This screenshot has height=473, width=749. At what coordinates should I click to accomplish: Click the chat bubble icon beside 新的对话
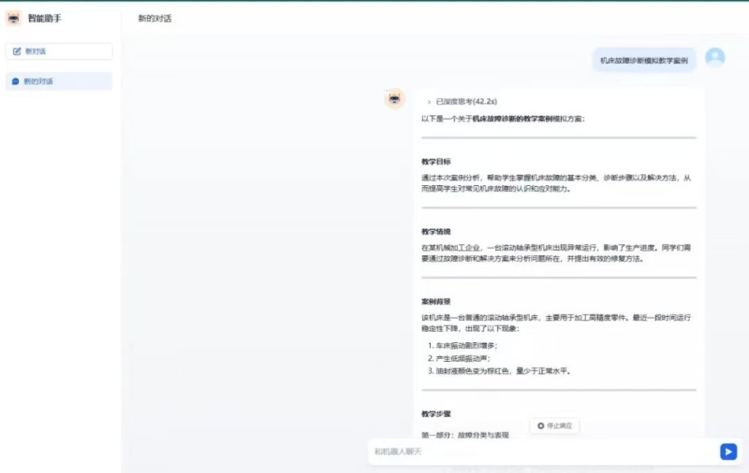(15, 81)
